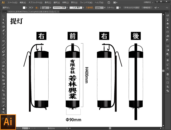Open the ウィンドウ(W) menu

86,2
